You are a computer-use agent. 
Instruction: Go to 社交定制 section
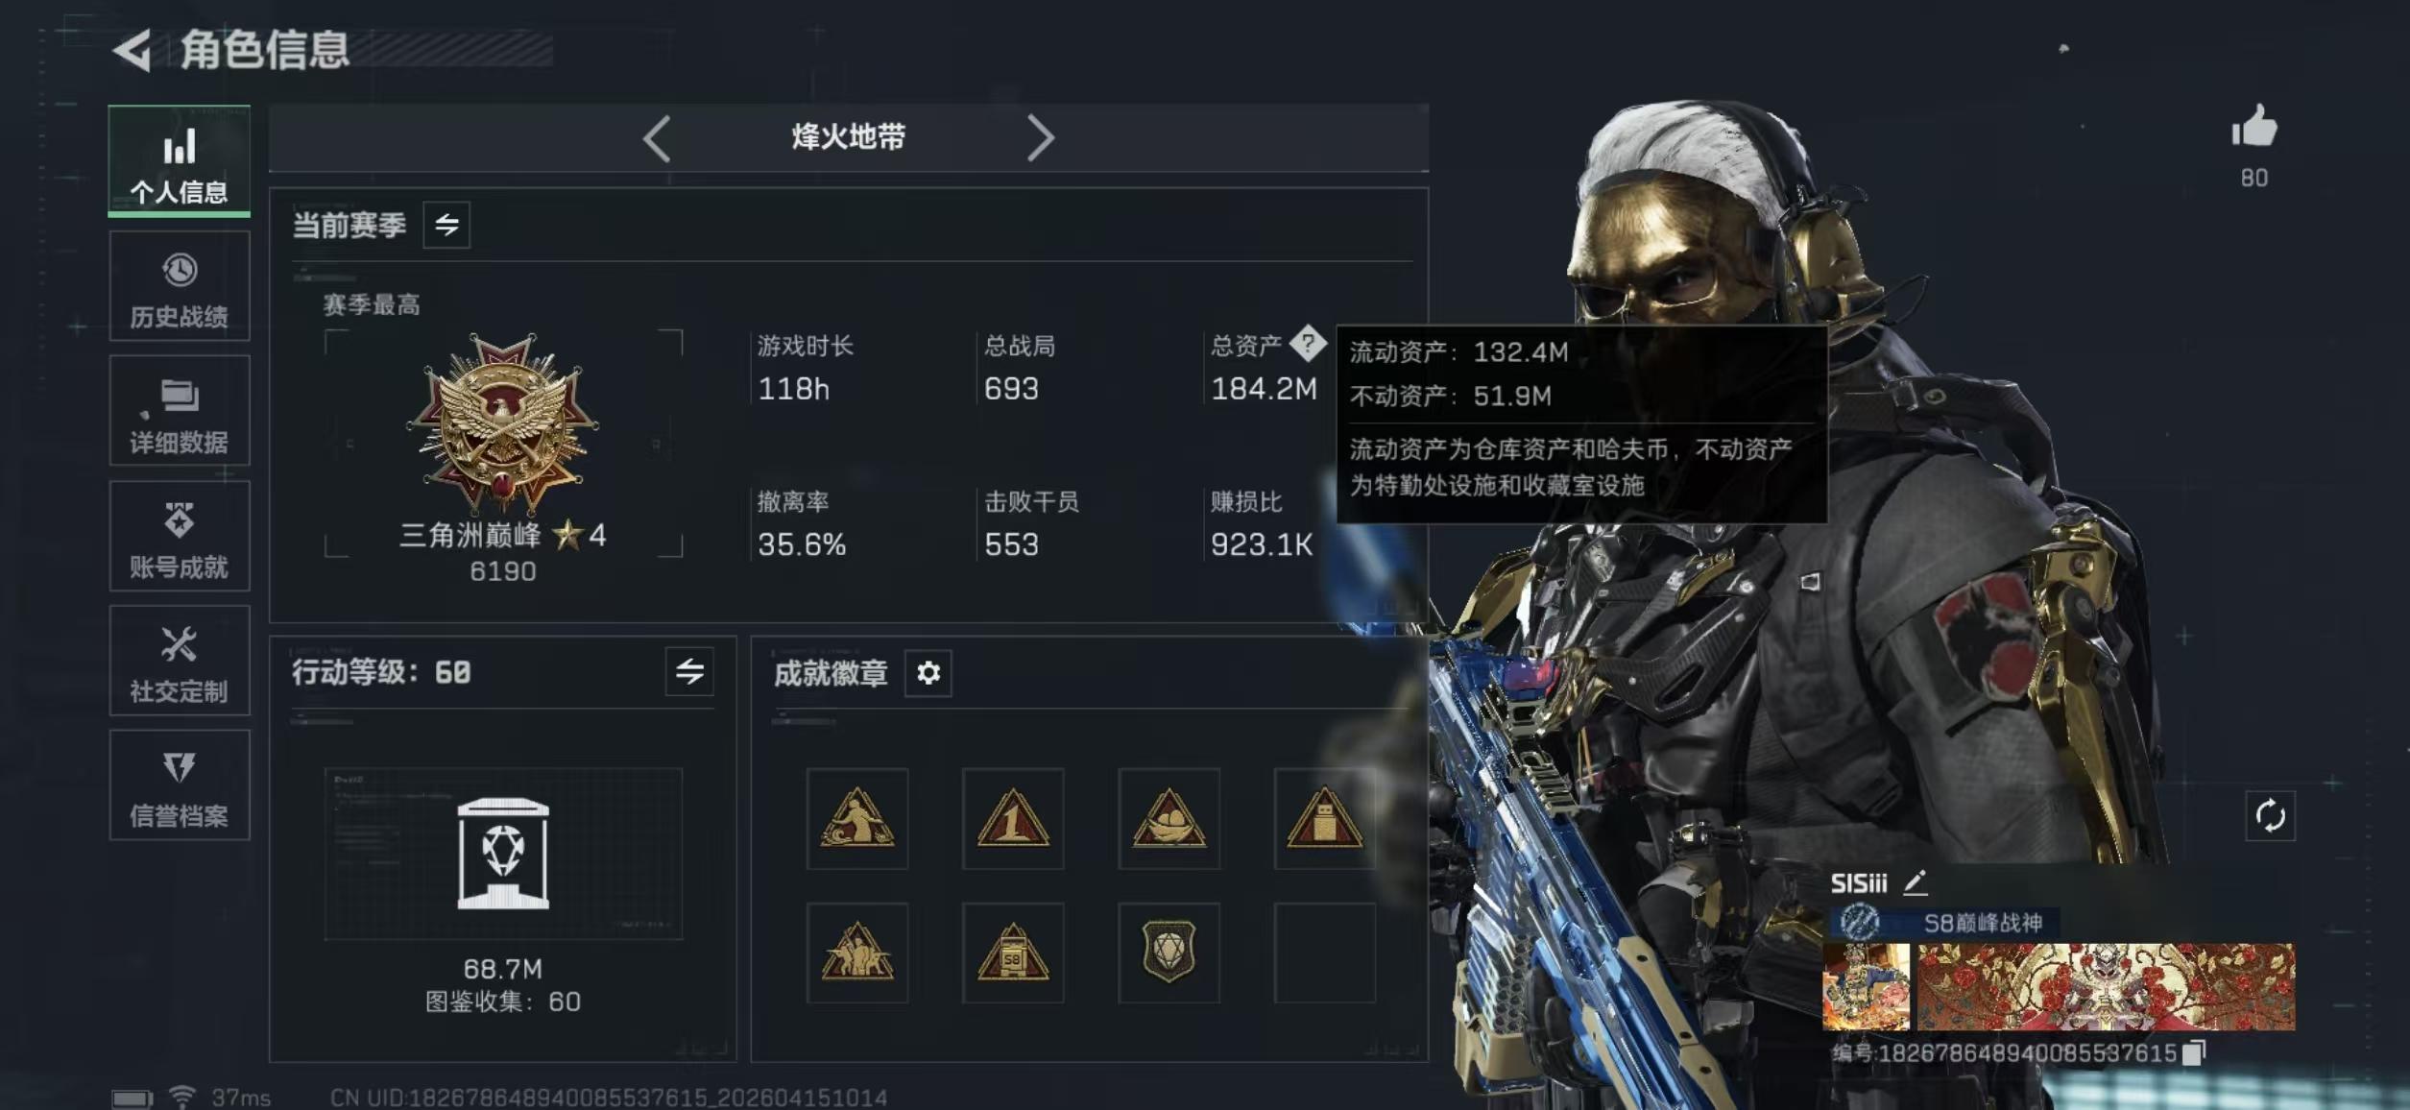coord(180,661)
